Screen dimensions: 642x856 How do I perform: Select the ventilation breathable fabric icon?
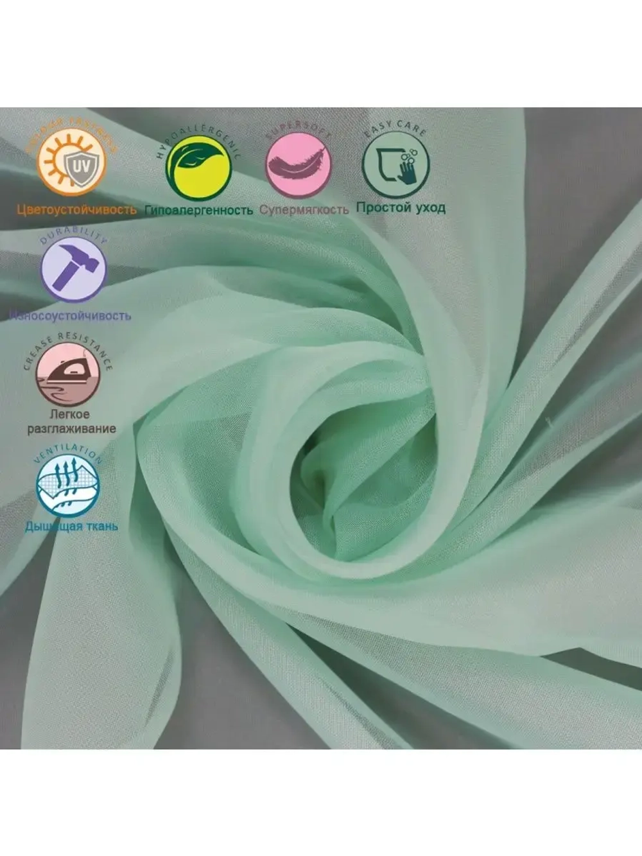click(x=68, y=485)
